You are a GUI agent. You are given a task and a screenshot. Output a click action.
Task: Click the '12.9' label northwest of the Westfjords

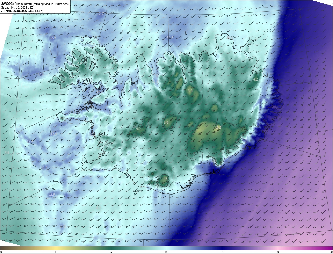tap(53, 38)
